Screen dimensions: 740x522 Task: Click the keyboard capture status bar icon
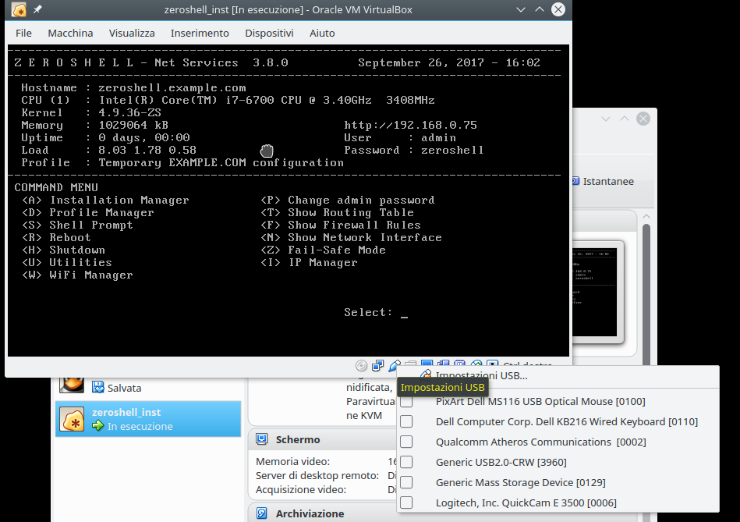pos(492,364)
